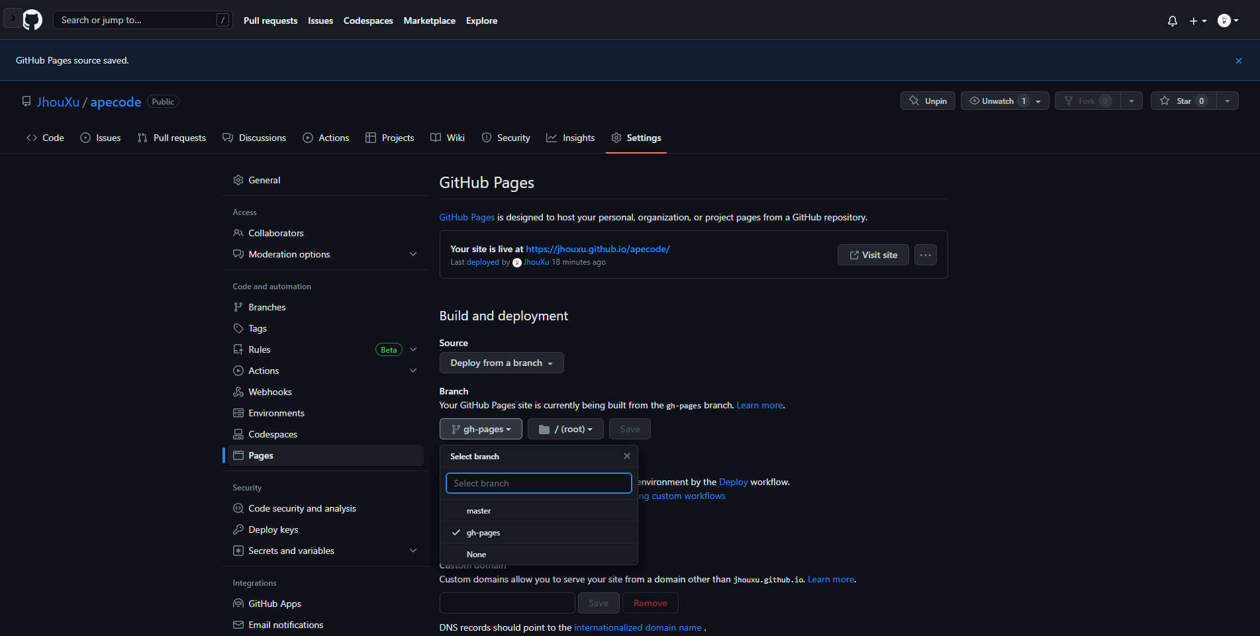This screenshot has width=1260, height=636.
Task: Choose gh-pages in branch list
Action: (x=538, y=533)
